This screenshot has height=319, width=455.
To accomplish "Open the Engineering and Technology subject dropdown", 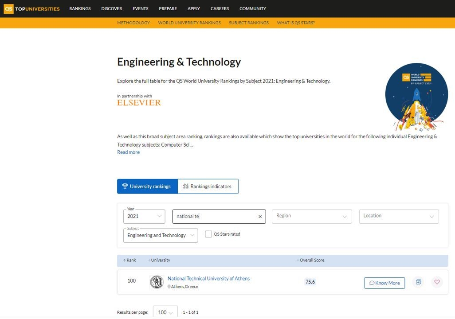I will click(x=161, y=235).
